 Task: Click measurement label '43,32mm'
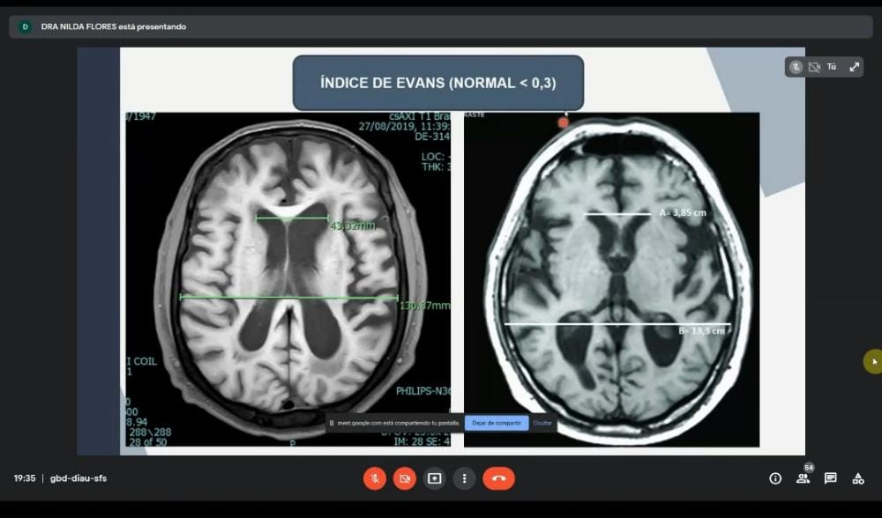click(x=353, y=226)
